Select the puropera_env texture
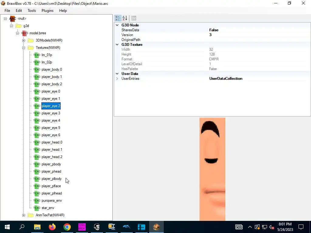The height and width of the screenshot is (233, 311). click(52, 201)
